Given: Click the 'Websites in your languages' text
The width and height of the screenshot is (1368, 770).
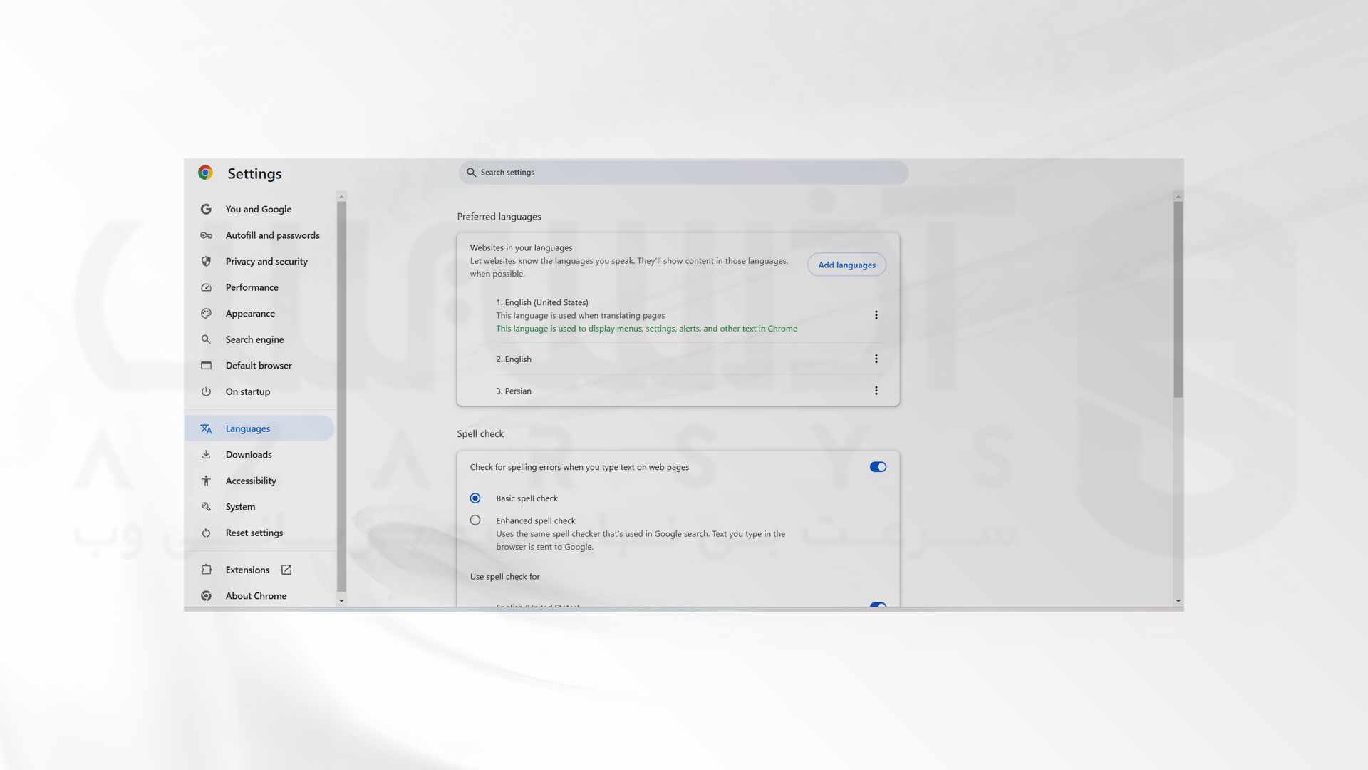Looking at the screenshot, I should (x=521, y=248).
